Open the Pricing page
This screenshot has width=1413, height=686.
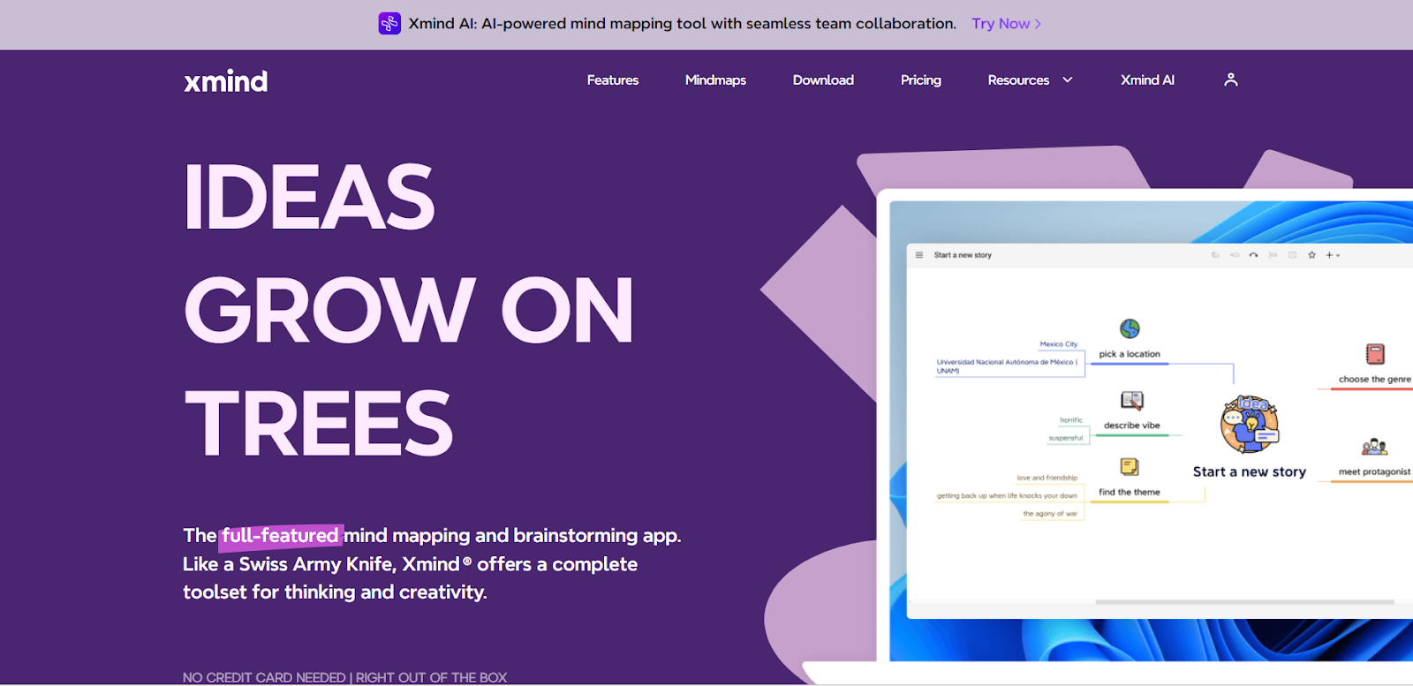(921, 79)
